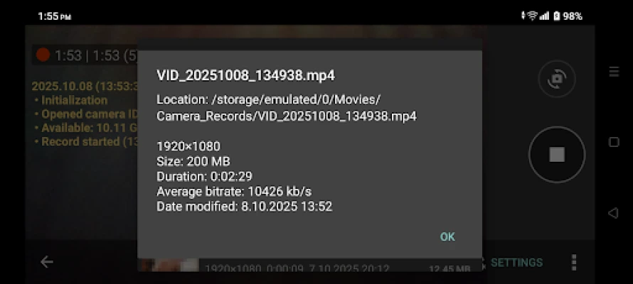Tap the Android recent apps menu icon
Image resolution: width=633 pixels, height=284 pixels.
coord(614,72)
